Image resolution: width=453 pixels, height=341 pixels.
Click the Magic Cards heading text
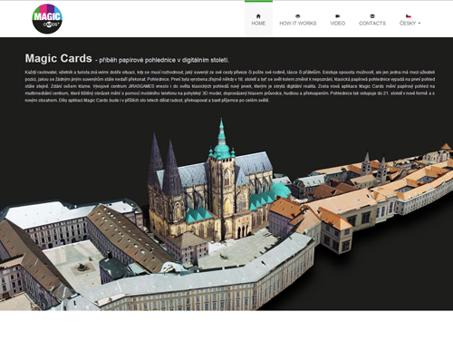(59, 58)
